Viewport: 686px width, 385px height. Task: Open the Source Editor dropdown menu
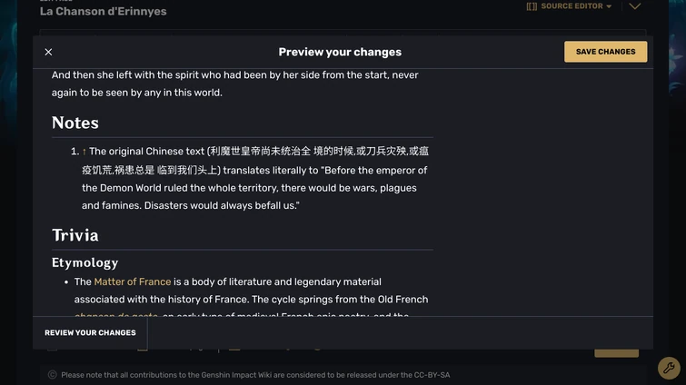(x=569, y=6)
